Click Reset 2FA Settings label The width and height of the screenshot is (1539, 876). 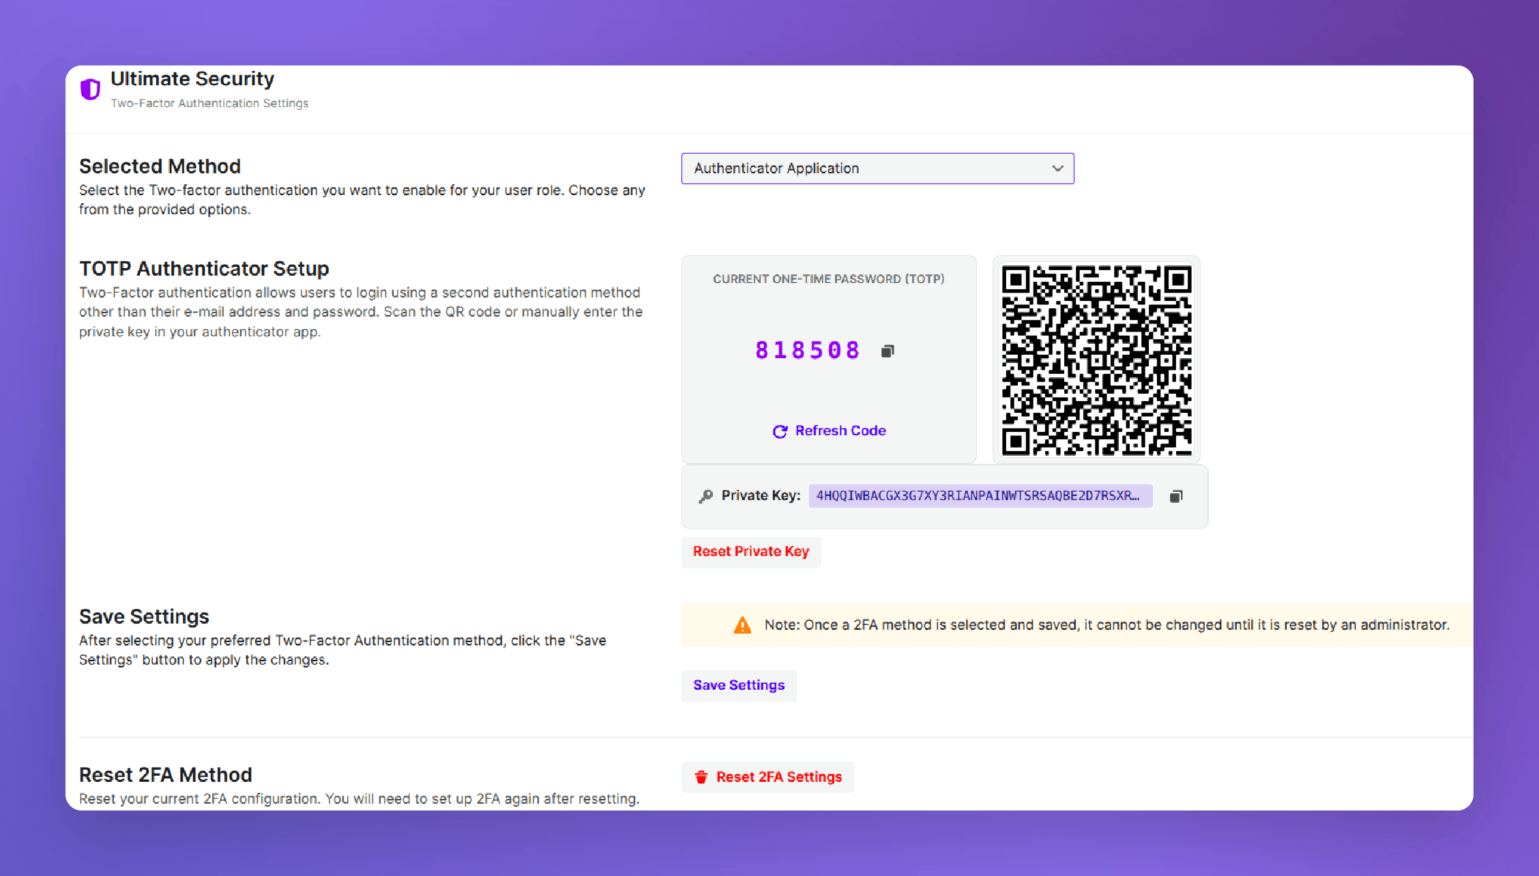tap(779, 777)
